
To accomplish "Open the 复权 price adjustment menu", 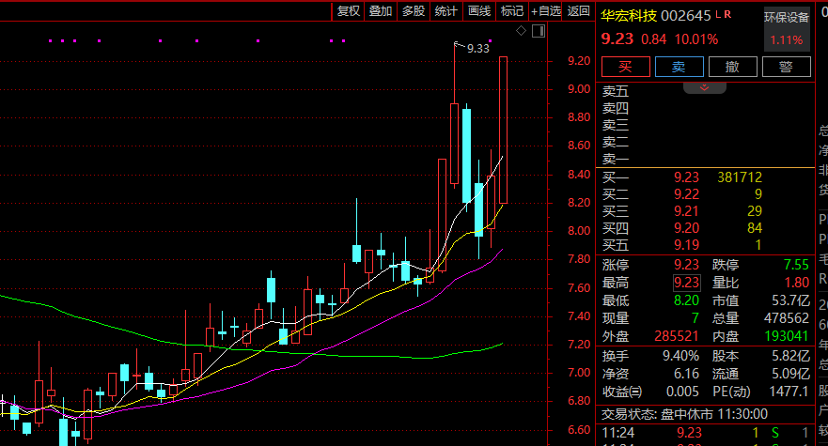I will [x=349, y=11].
